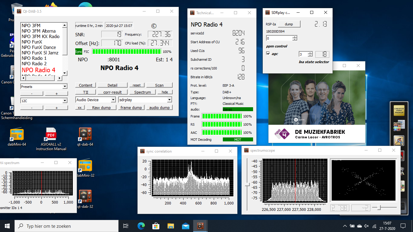Click the xx button
The height and width of the screenshot is (232, 413).
tap(80, 108)
